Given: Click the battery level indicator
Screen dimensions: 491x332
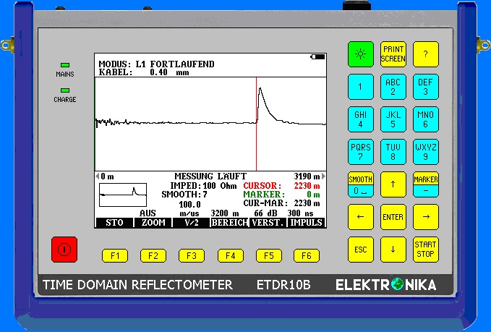Looking at the screenshot, I should (318, 56).
